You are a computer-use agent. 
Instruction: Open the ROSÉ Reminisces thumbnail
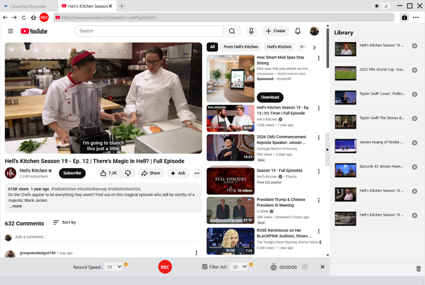[230, 241]
